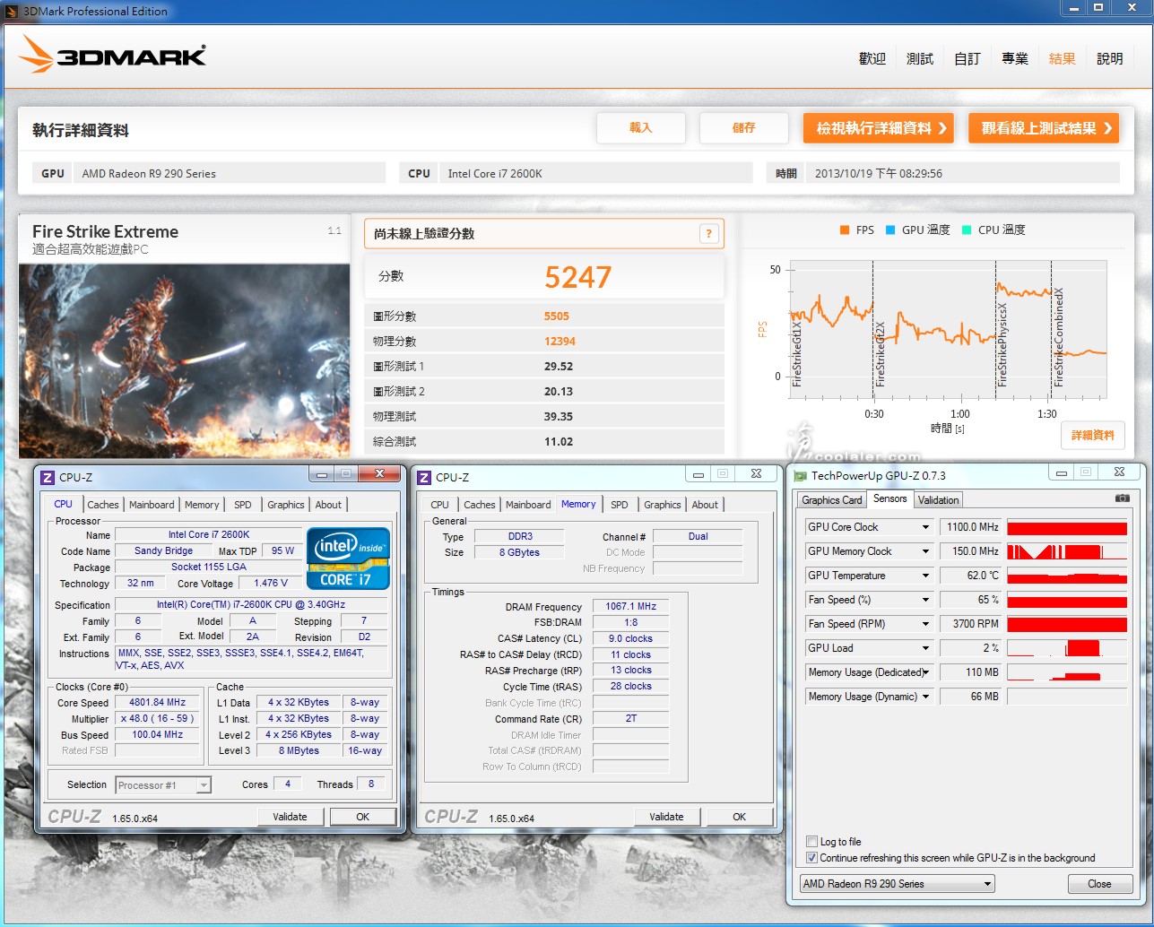Click the physics score 12394
The width and height of the screenshot is (1154, 927).
(x=560, y=342)
